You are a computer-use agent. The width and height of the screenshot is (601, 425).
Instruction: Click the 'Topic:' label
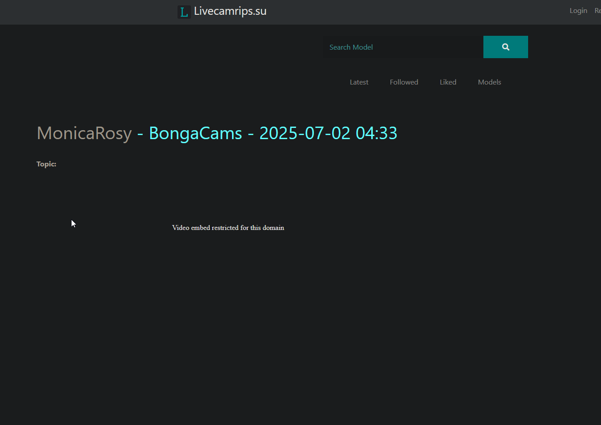coord(47,164)
